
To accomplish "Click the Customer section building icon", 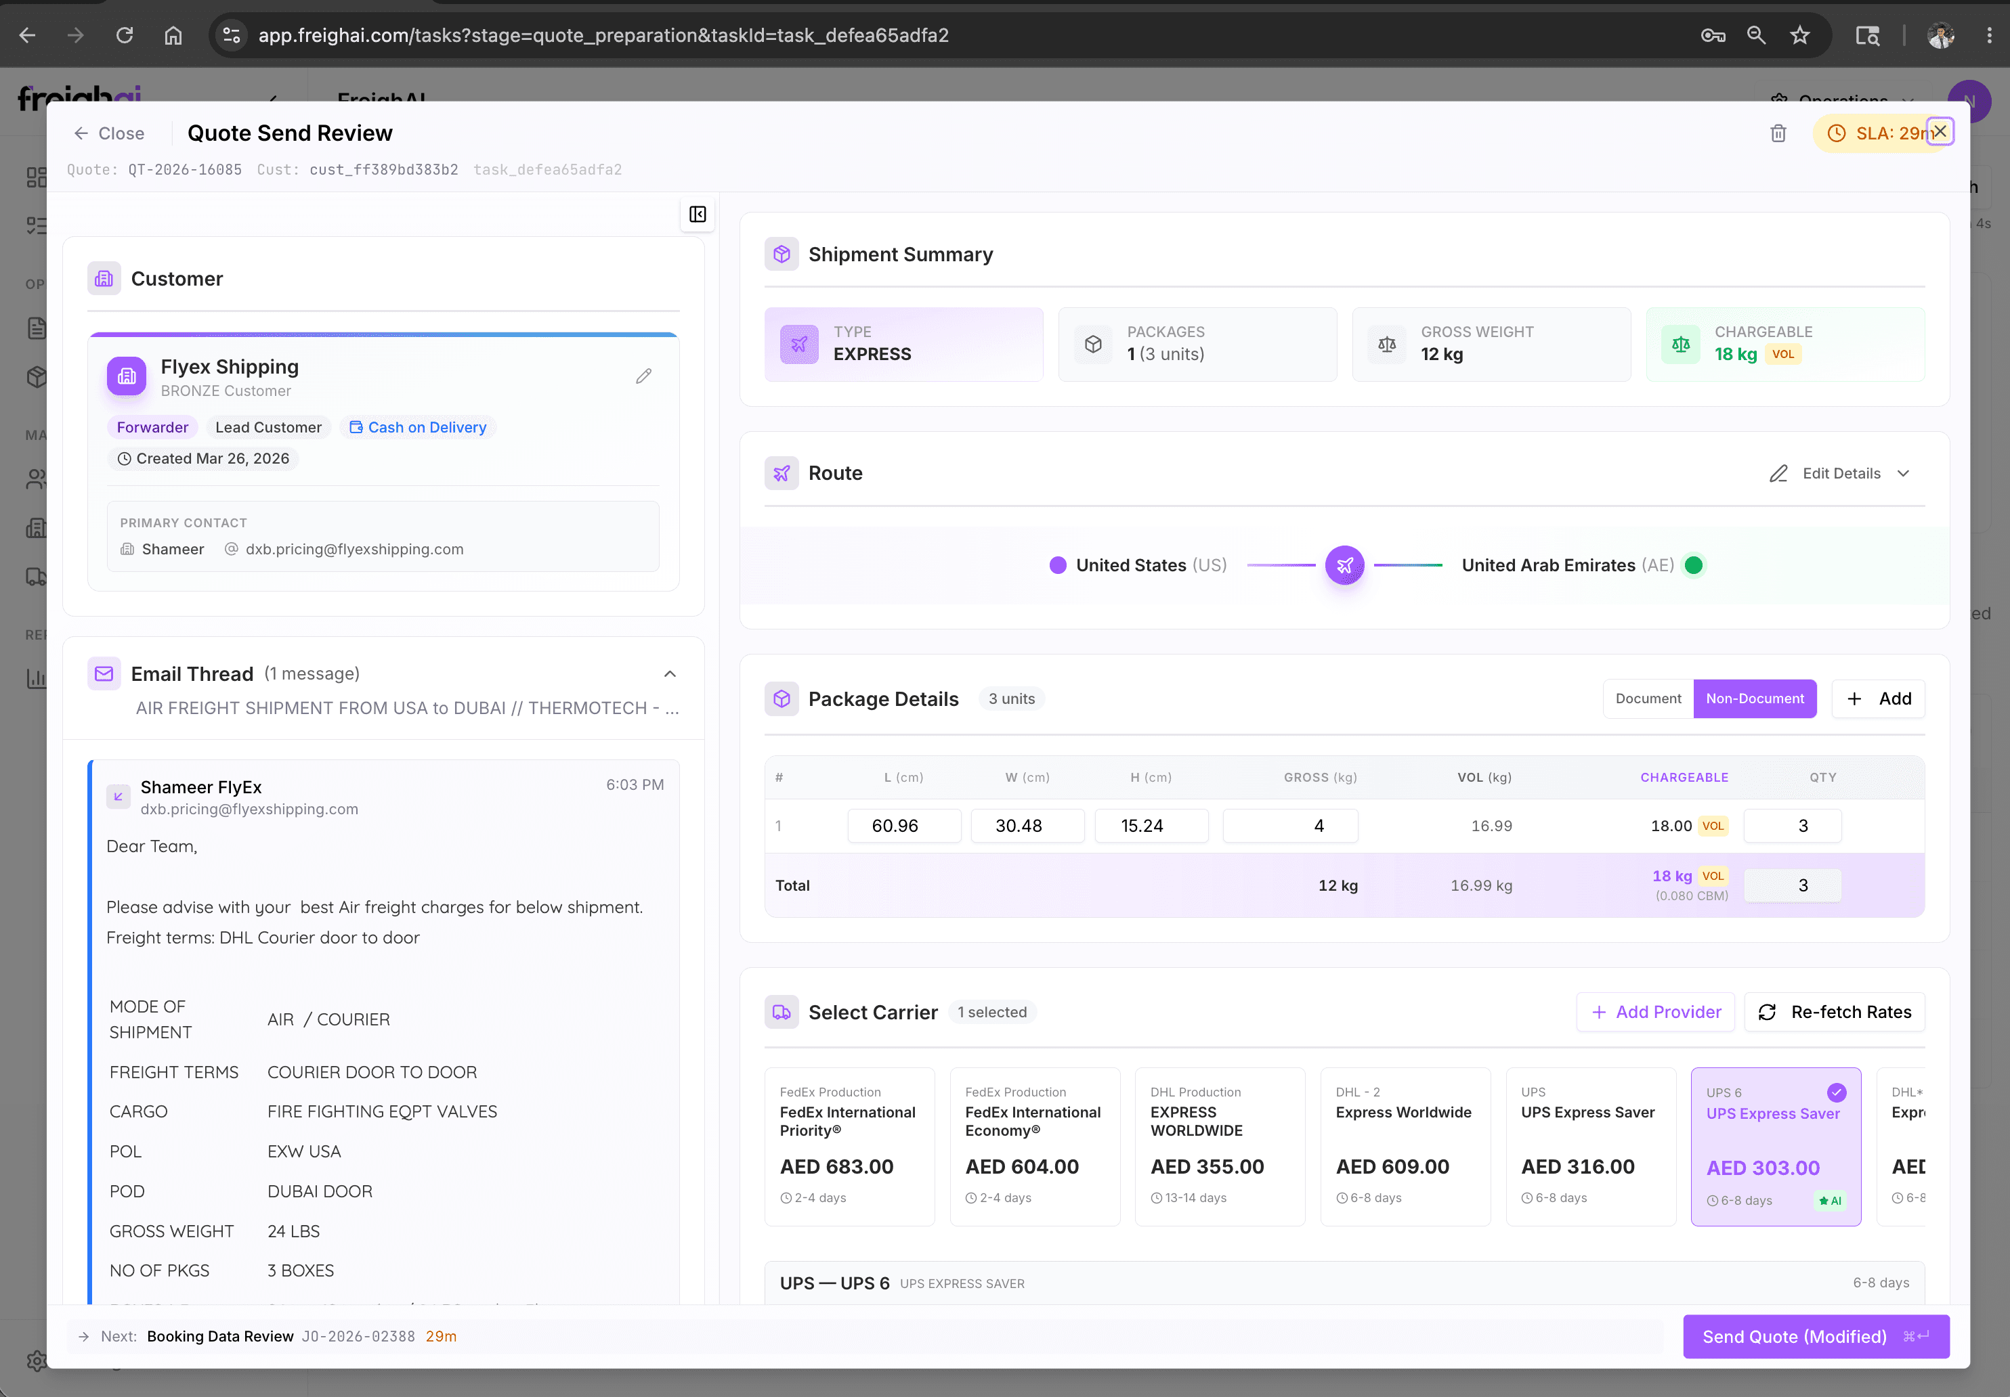I will click(104, 279).
